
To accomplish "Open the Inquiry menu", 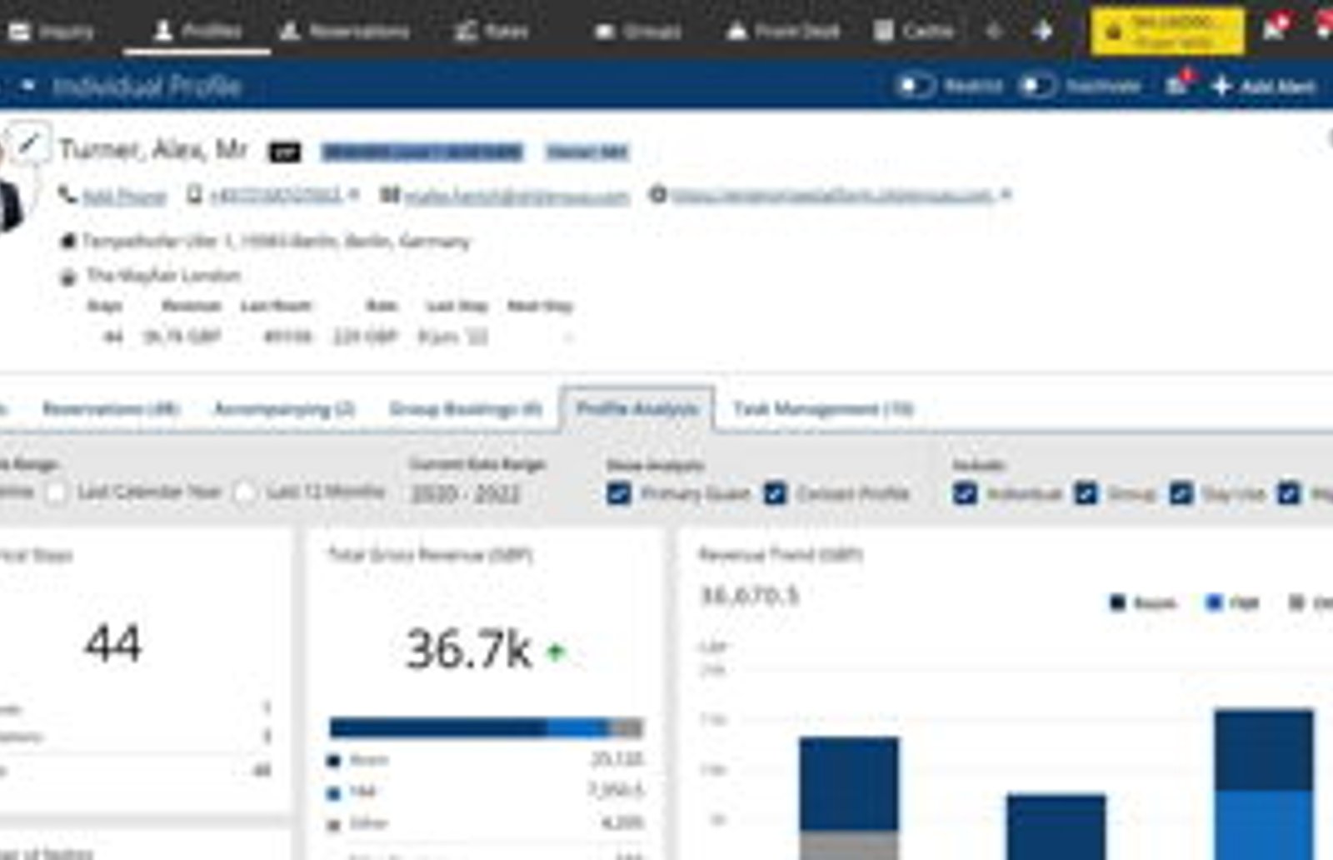I will 50,32.
